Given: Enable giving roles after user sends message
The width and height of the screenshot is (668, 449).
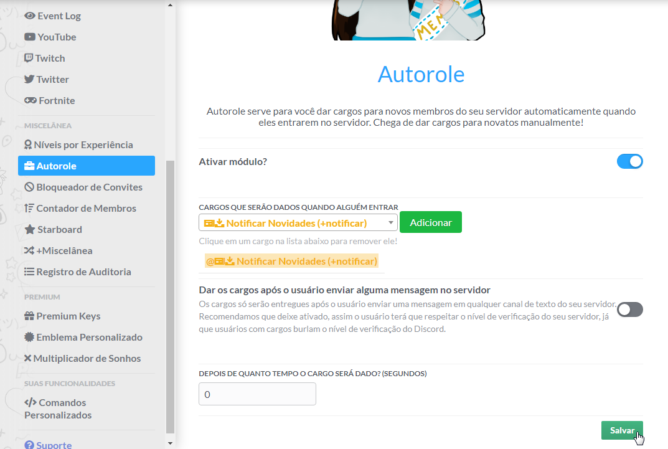Looking at the screenshot, I should [629, 310].
